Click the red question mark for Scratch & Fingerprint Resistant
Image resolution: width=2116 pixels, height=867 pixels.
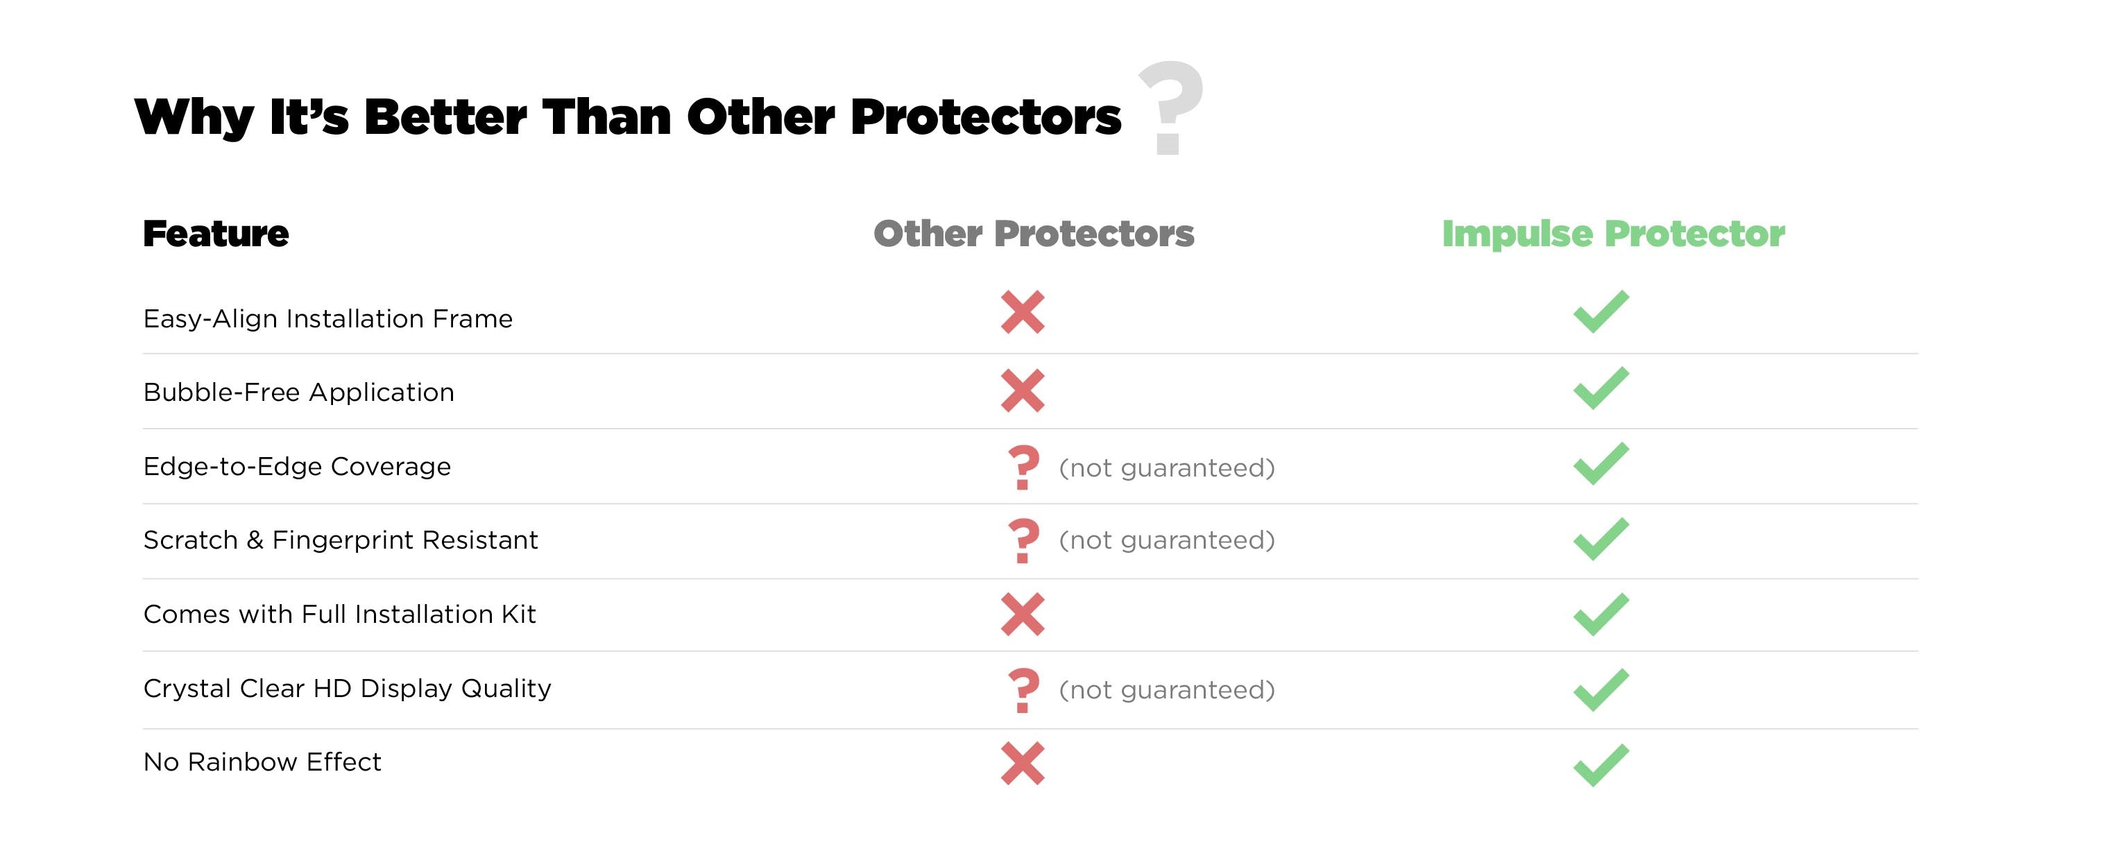(x=1023, y=540)
